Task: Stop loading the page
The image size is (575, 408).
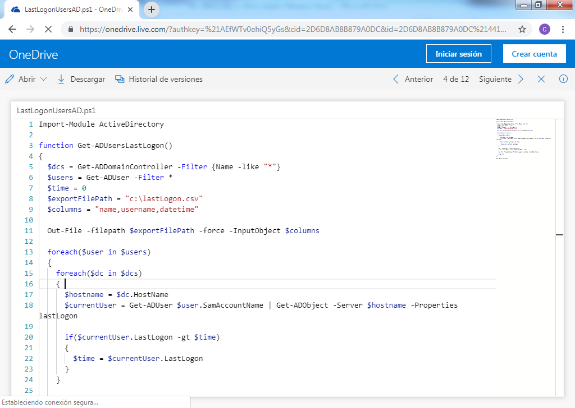Action: (x=48, y=29)
